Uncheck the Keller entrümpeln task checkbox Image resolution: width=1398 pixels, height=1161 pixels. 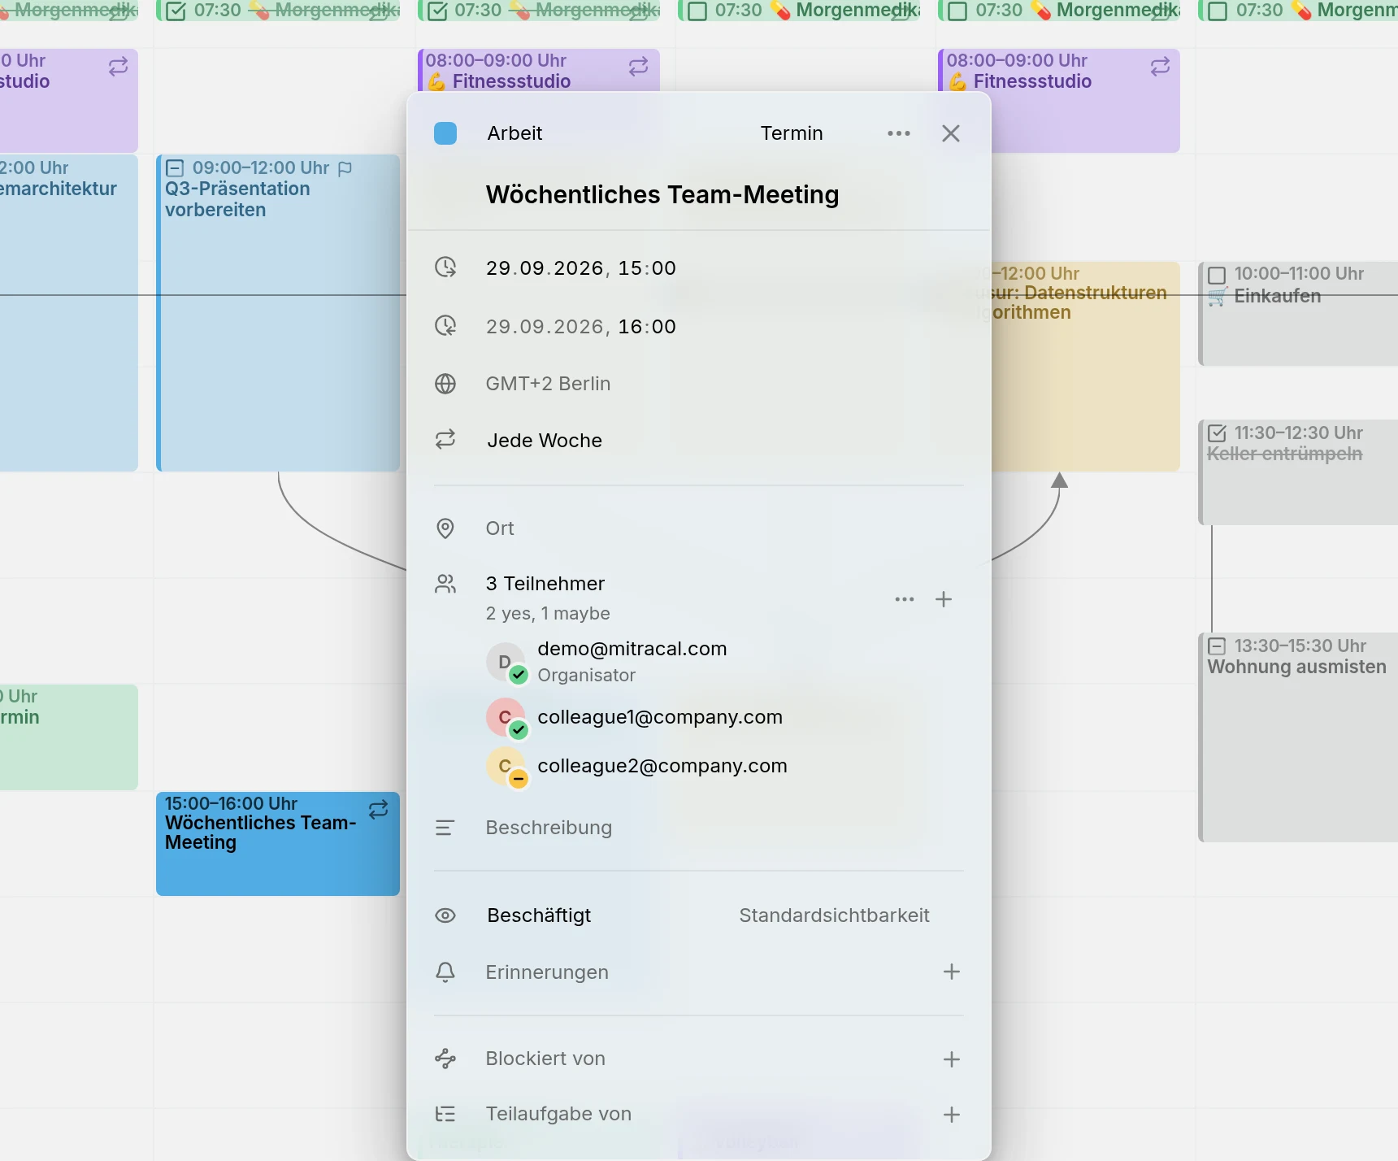click(x=1217, y=433)
